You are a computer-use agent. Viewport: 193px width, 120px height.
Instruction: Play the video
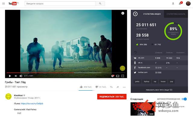point(10,76)
